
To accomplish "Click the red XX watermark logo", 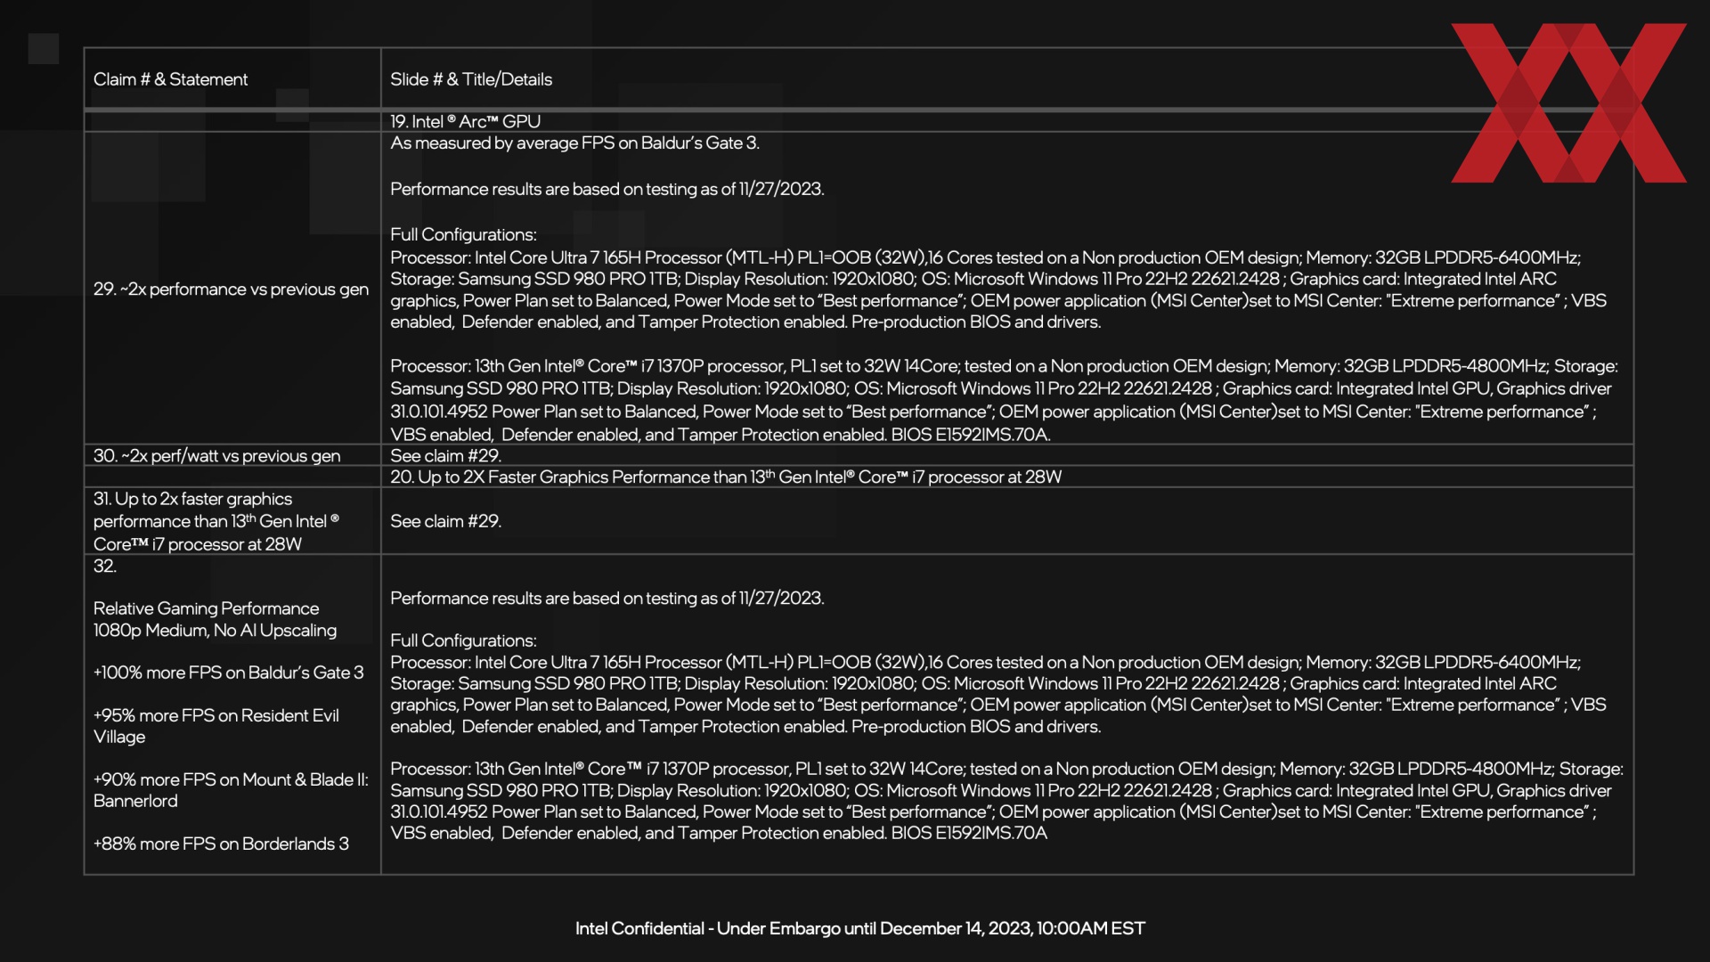I will [x=1568, y=102].
